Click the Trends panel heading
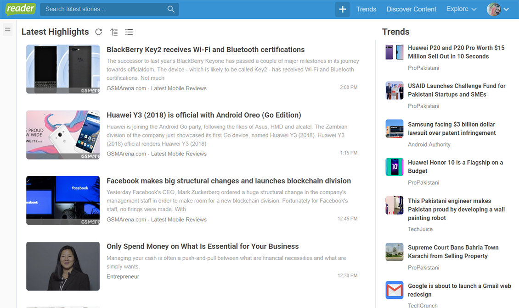The width and height of the screenshot is (519, 308). coord(395,32)
